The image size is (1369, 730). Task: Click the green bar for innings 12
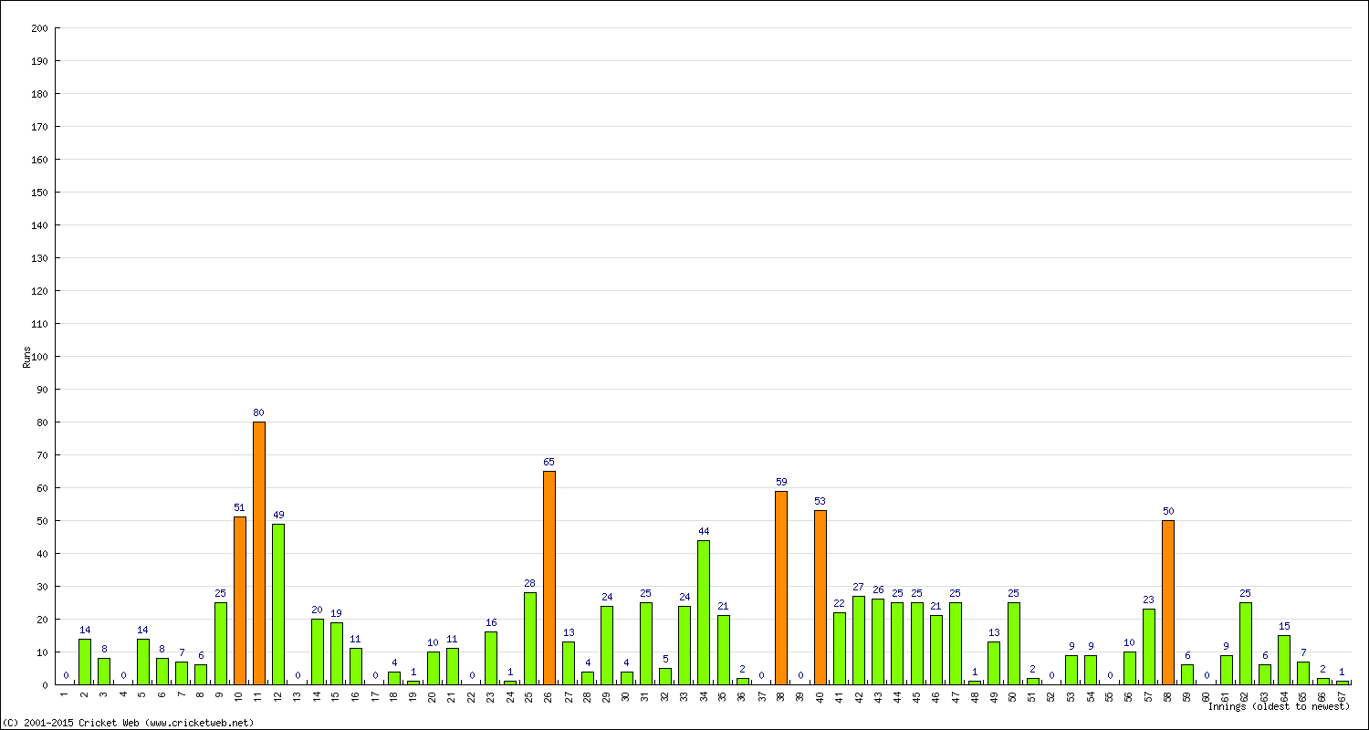click(278, 604)
